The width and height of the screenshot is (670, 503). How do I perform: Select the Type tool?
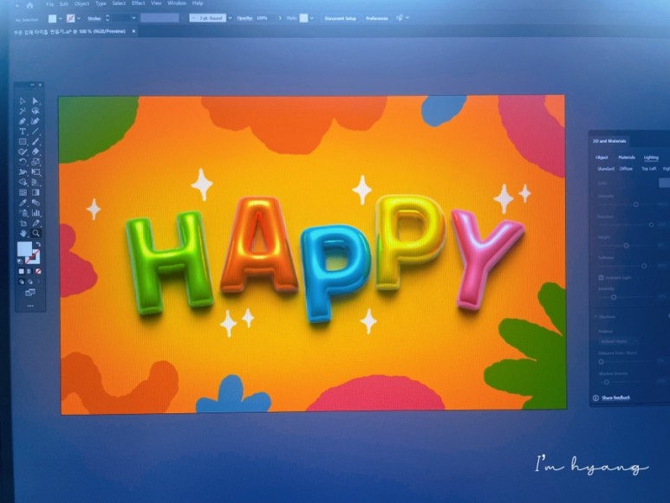pos(23,132)
